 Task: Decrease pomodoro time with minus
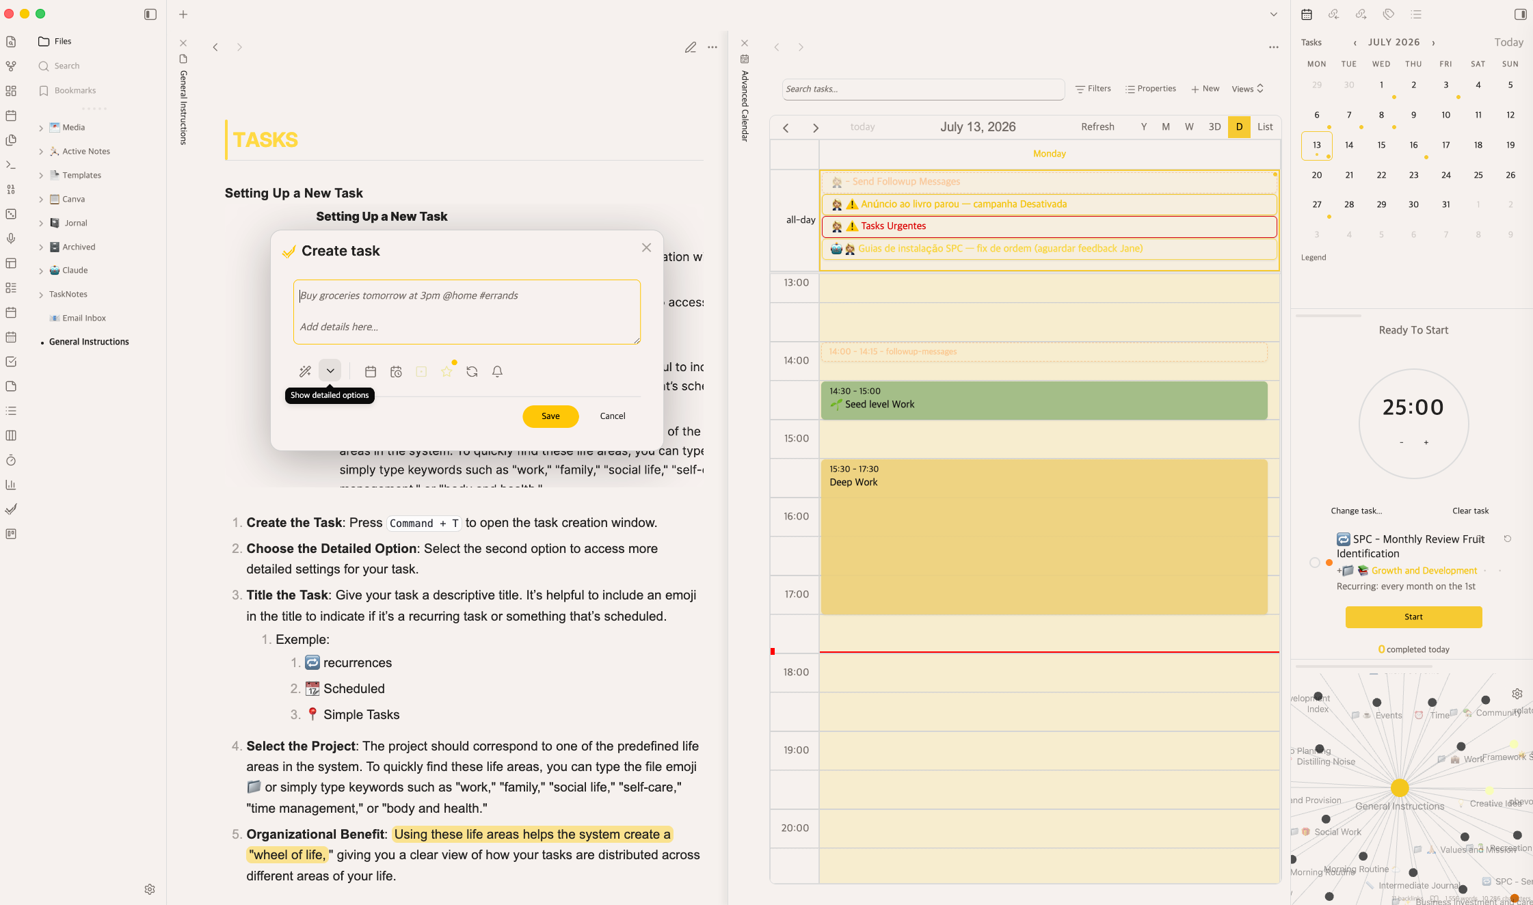pos(1401,443)
